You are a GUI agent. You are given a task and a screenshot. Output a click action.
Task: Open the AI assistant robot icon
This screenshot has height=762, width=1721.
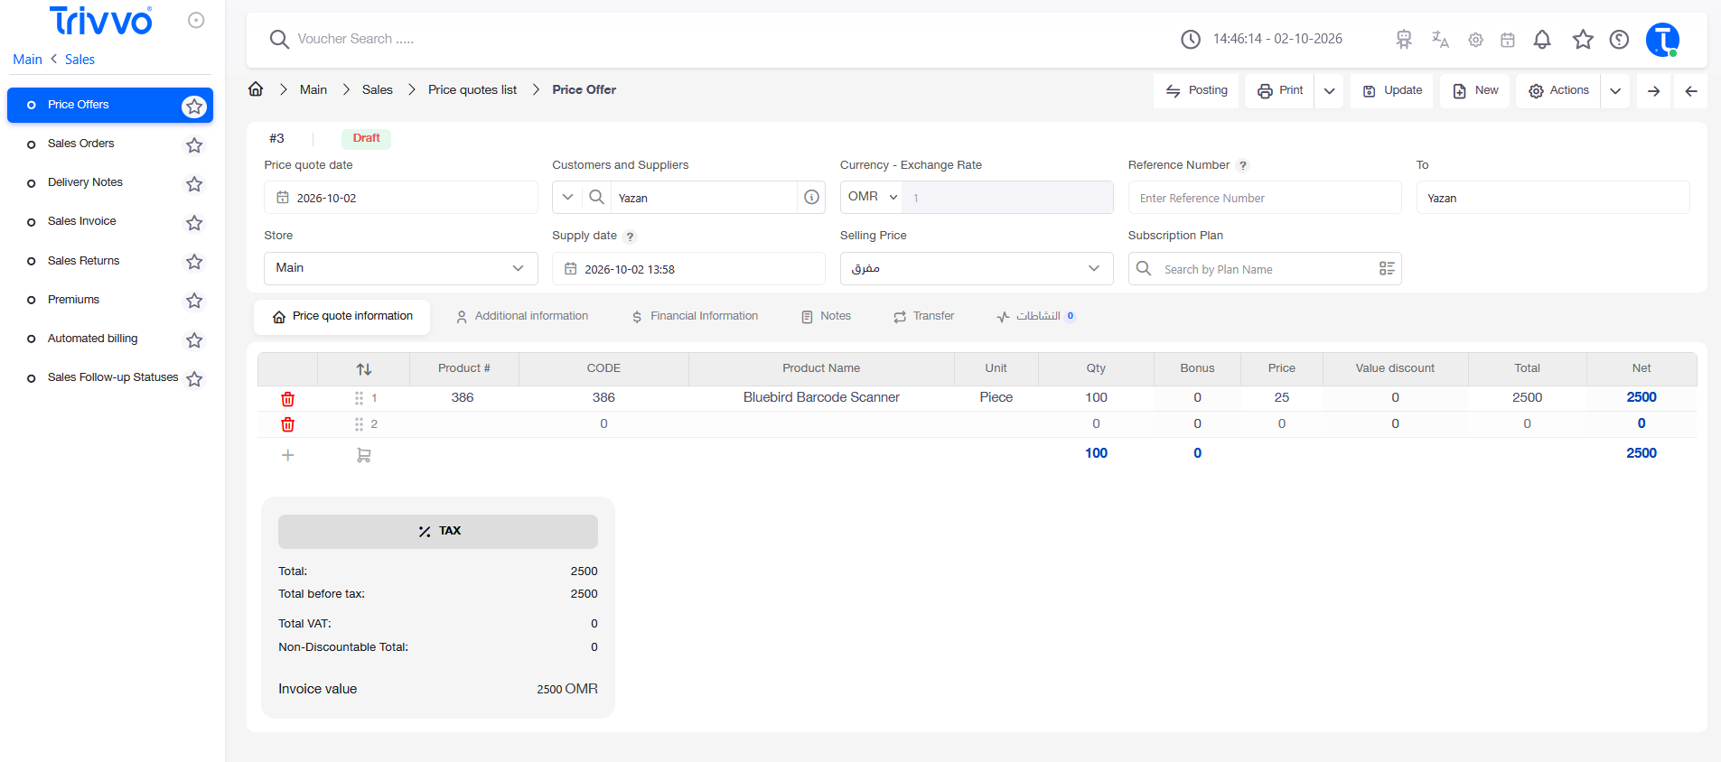[1403, 39]
